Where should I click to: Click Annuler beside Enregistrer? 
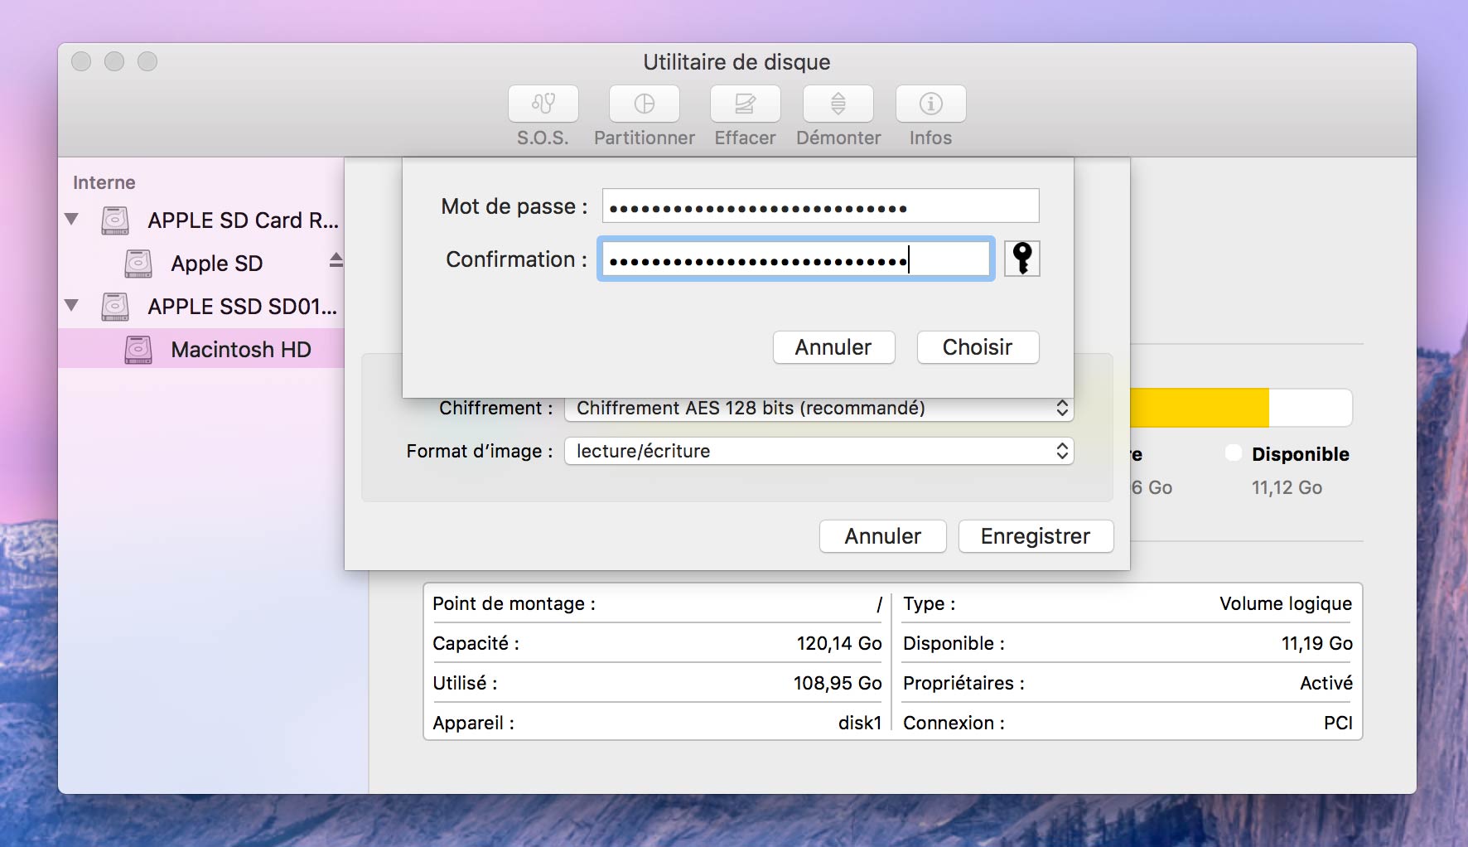[883, 536]
